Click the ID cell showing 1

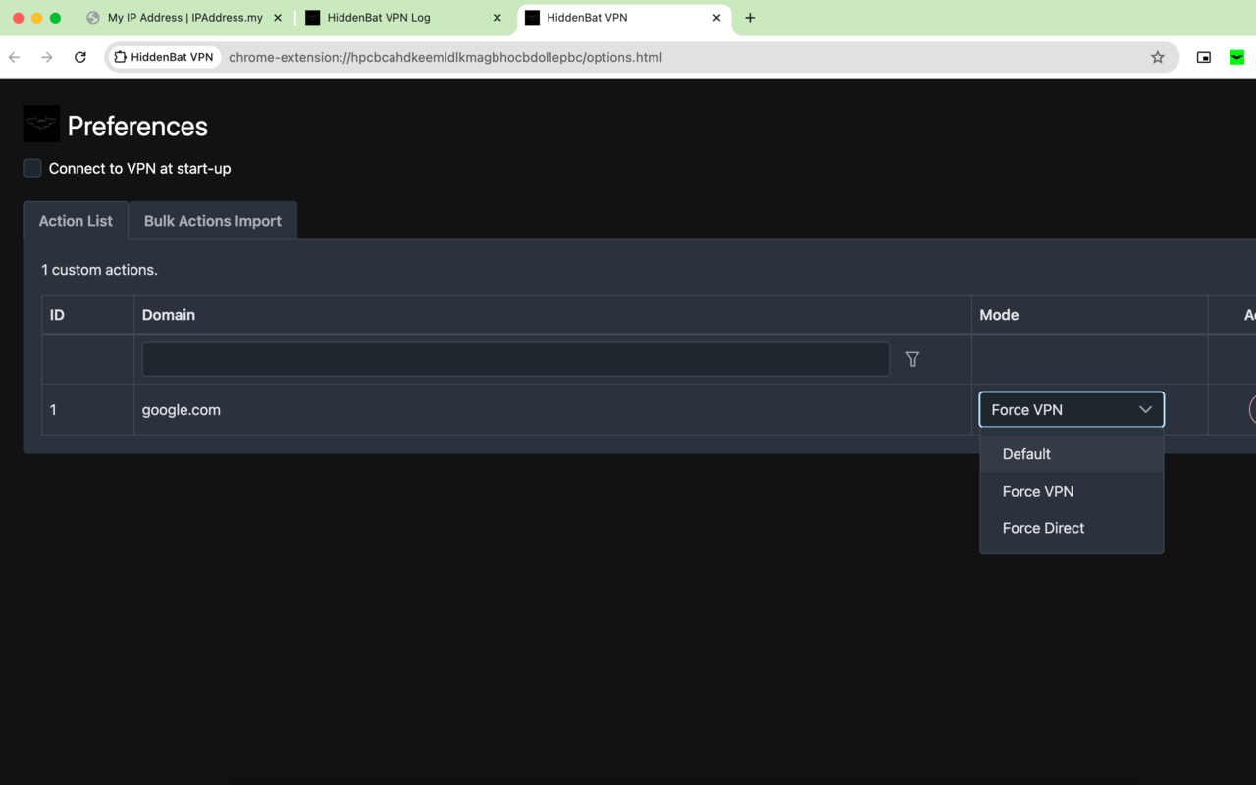tap(87, 410)
